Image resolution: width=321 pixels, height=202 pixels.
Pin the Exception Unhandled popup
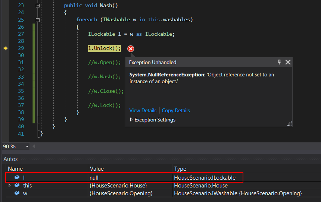[x=279, y=62]
